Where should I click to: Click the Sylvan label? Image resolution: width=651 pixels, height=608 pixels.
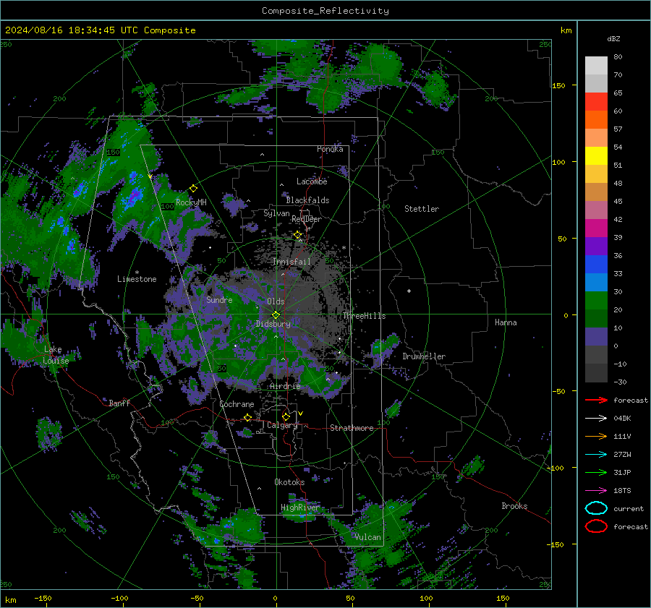point(276,213)
